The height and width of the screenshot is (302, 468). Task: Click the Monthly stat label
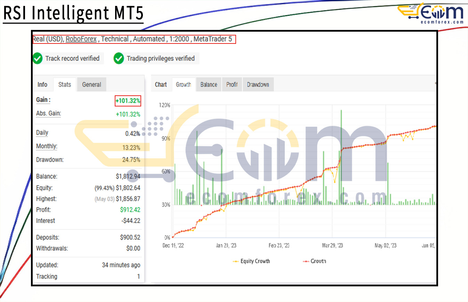[x=47, y=146]
